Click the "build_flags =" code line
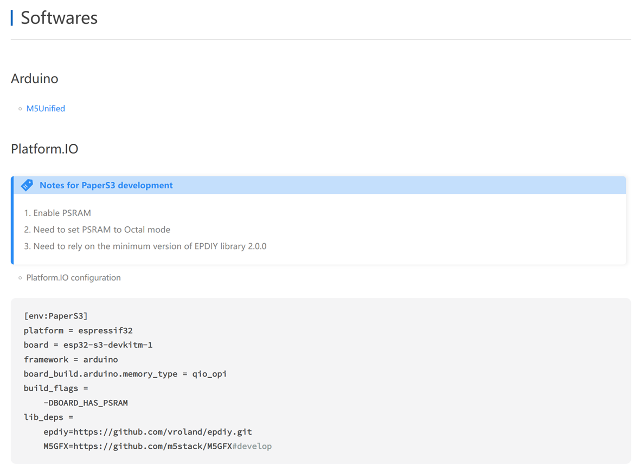This screenshot has height=471, width=640. (x=56, y=389)
